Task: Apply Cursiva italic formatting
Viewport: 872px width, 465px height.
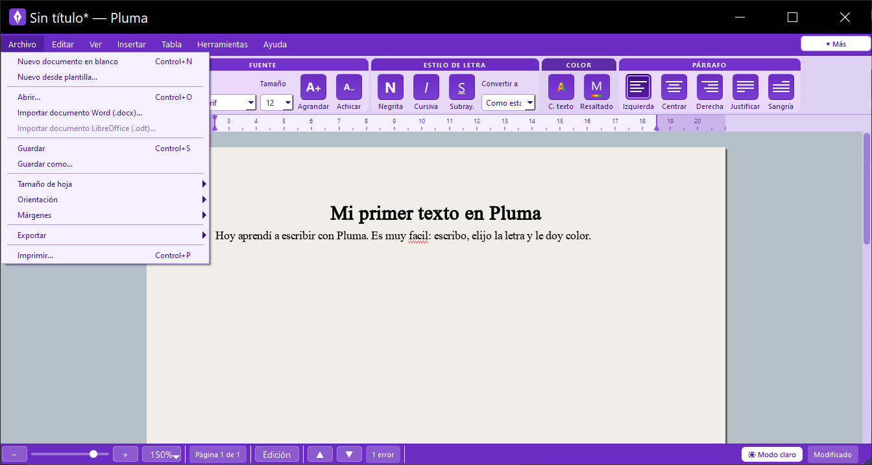Action: coord(426,87)
